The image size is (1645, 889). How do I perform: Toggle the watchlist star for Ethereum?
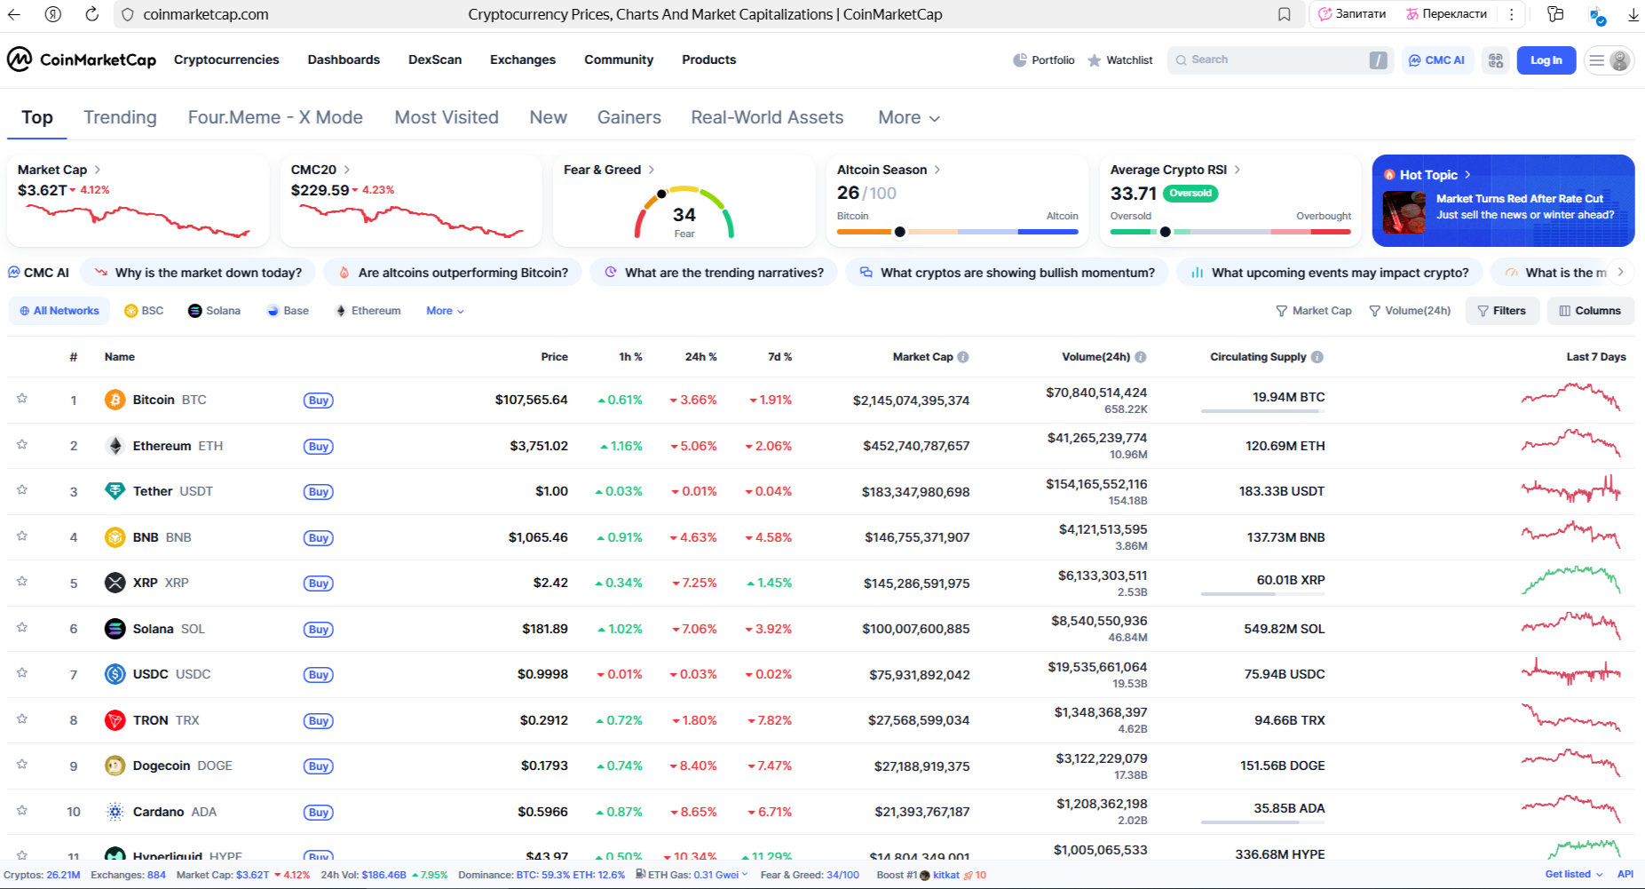(22, 445)
